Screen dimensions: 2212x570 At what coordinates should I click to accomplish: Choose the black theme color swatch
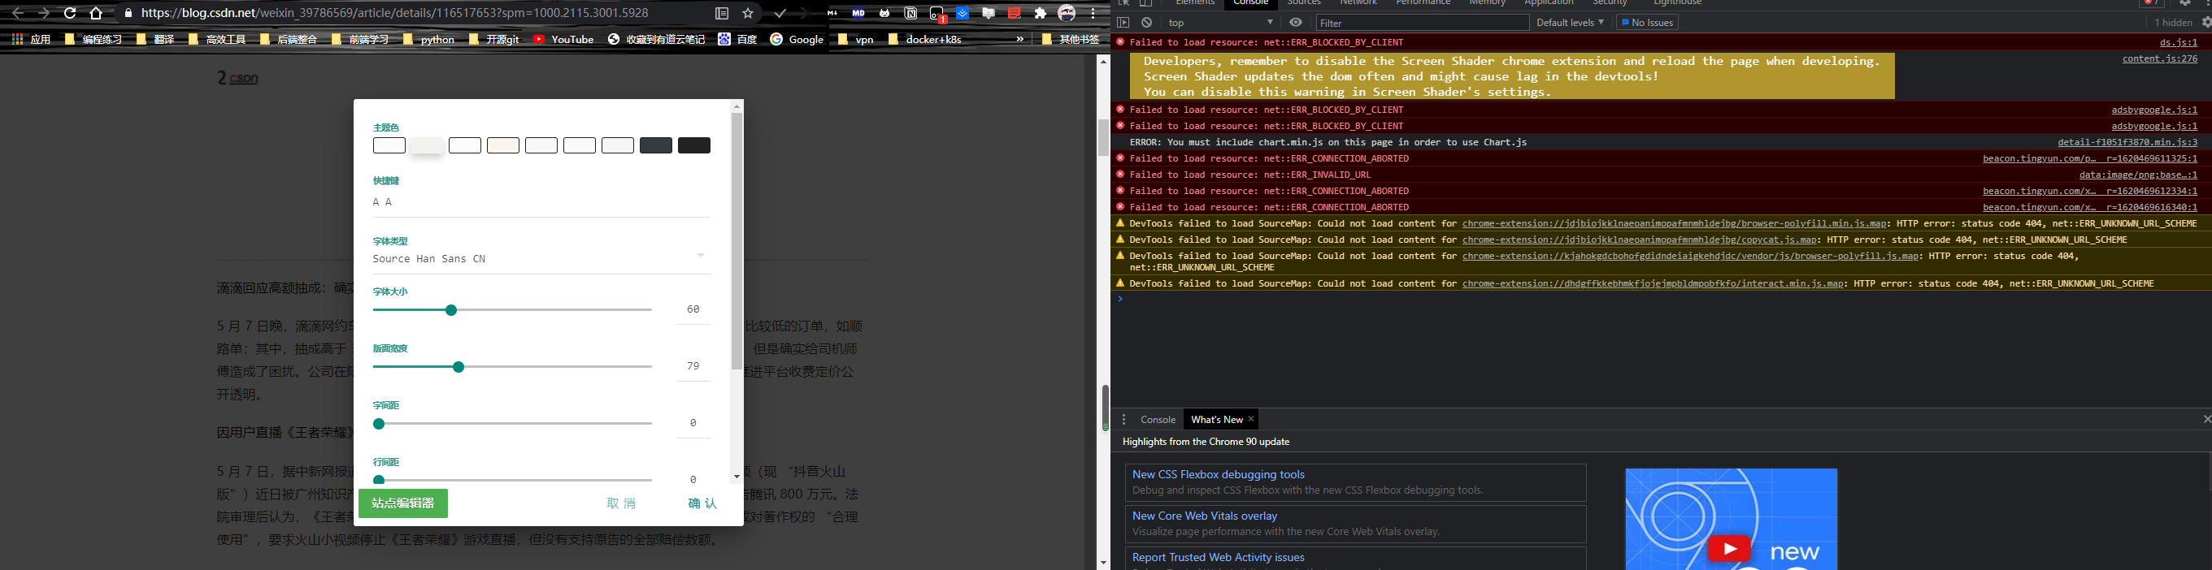693,145
